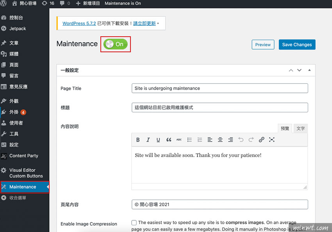332x232 pixels.
Task: Click 新增項目 in the admin bar
Action: point(87,4)
